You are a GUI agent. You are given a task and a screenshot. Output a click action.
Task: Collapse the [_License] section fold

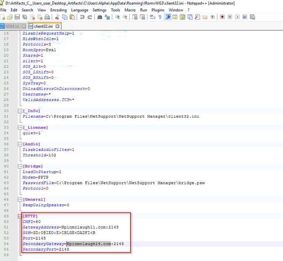click(x=20, y=128)
